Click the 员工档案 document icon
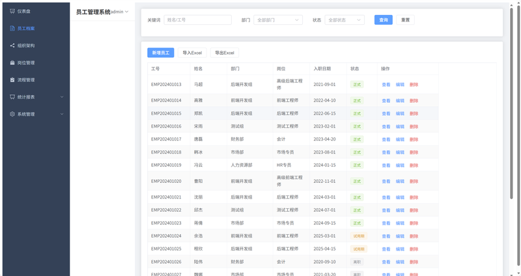This screenshot has width=521, height=276. [12, 28]
